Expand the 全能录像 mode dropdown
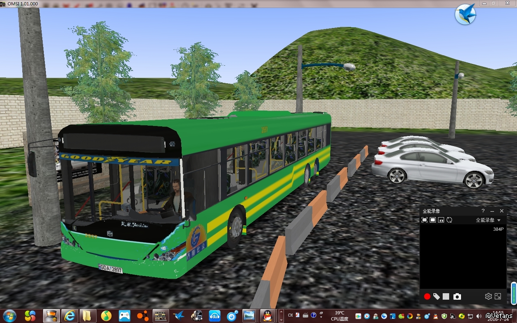The width and height of the screenshot is (517, 323). (x=499, y=220)
